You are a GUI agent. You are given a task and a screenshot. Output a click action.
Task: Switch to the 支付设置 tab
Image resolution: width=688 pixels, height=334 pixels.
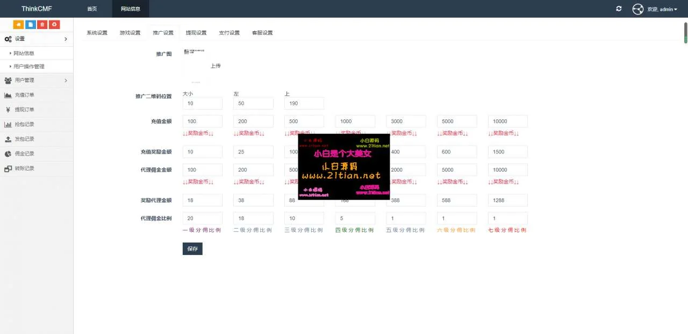tap(229, 33)
